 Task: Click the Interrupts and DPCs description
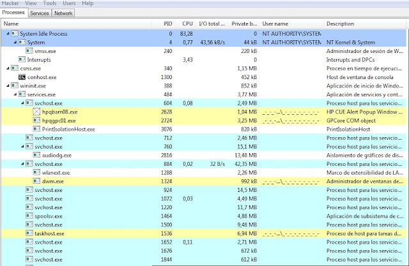[x=351, y=59]
